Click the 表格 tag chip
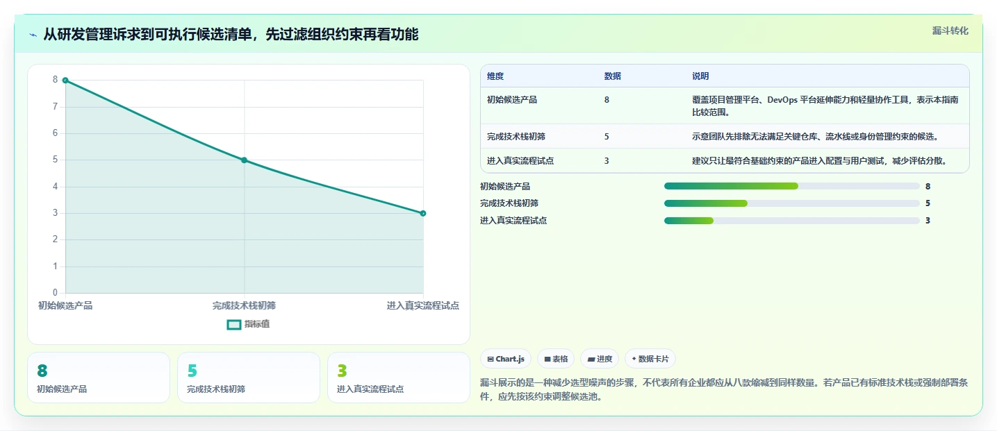The height and width of the screenshot is (431, 997). pyautogui.click(x=556, y=359)
